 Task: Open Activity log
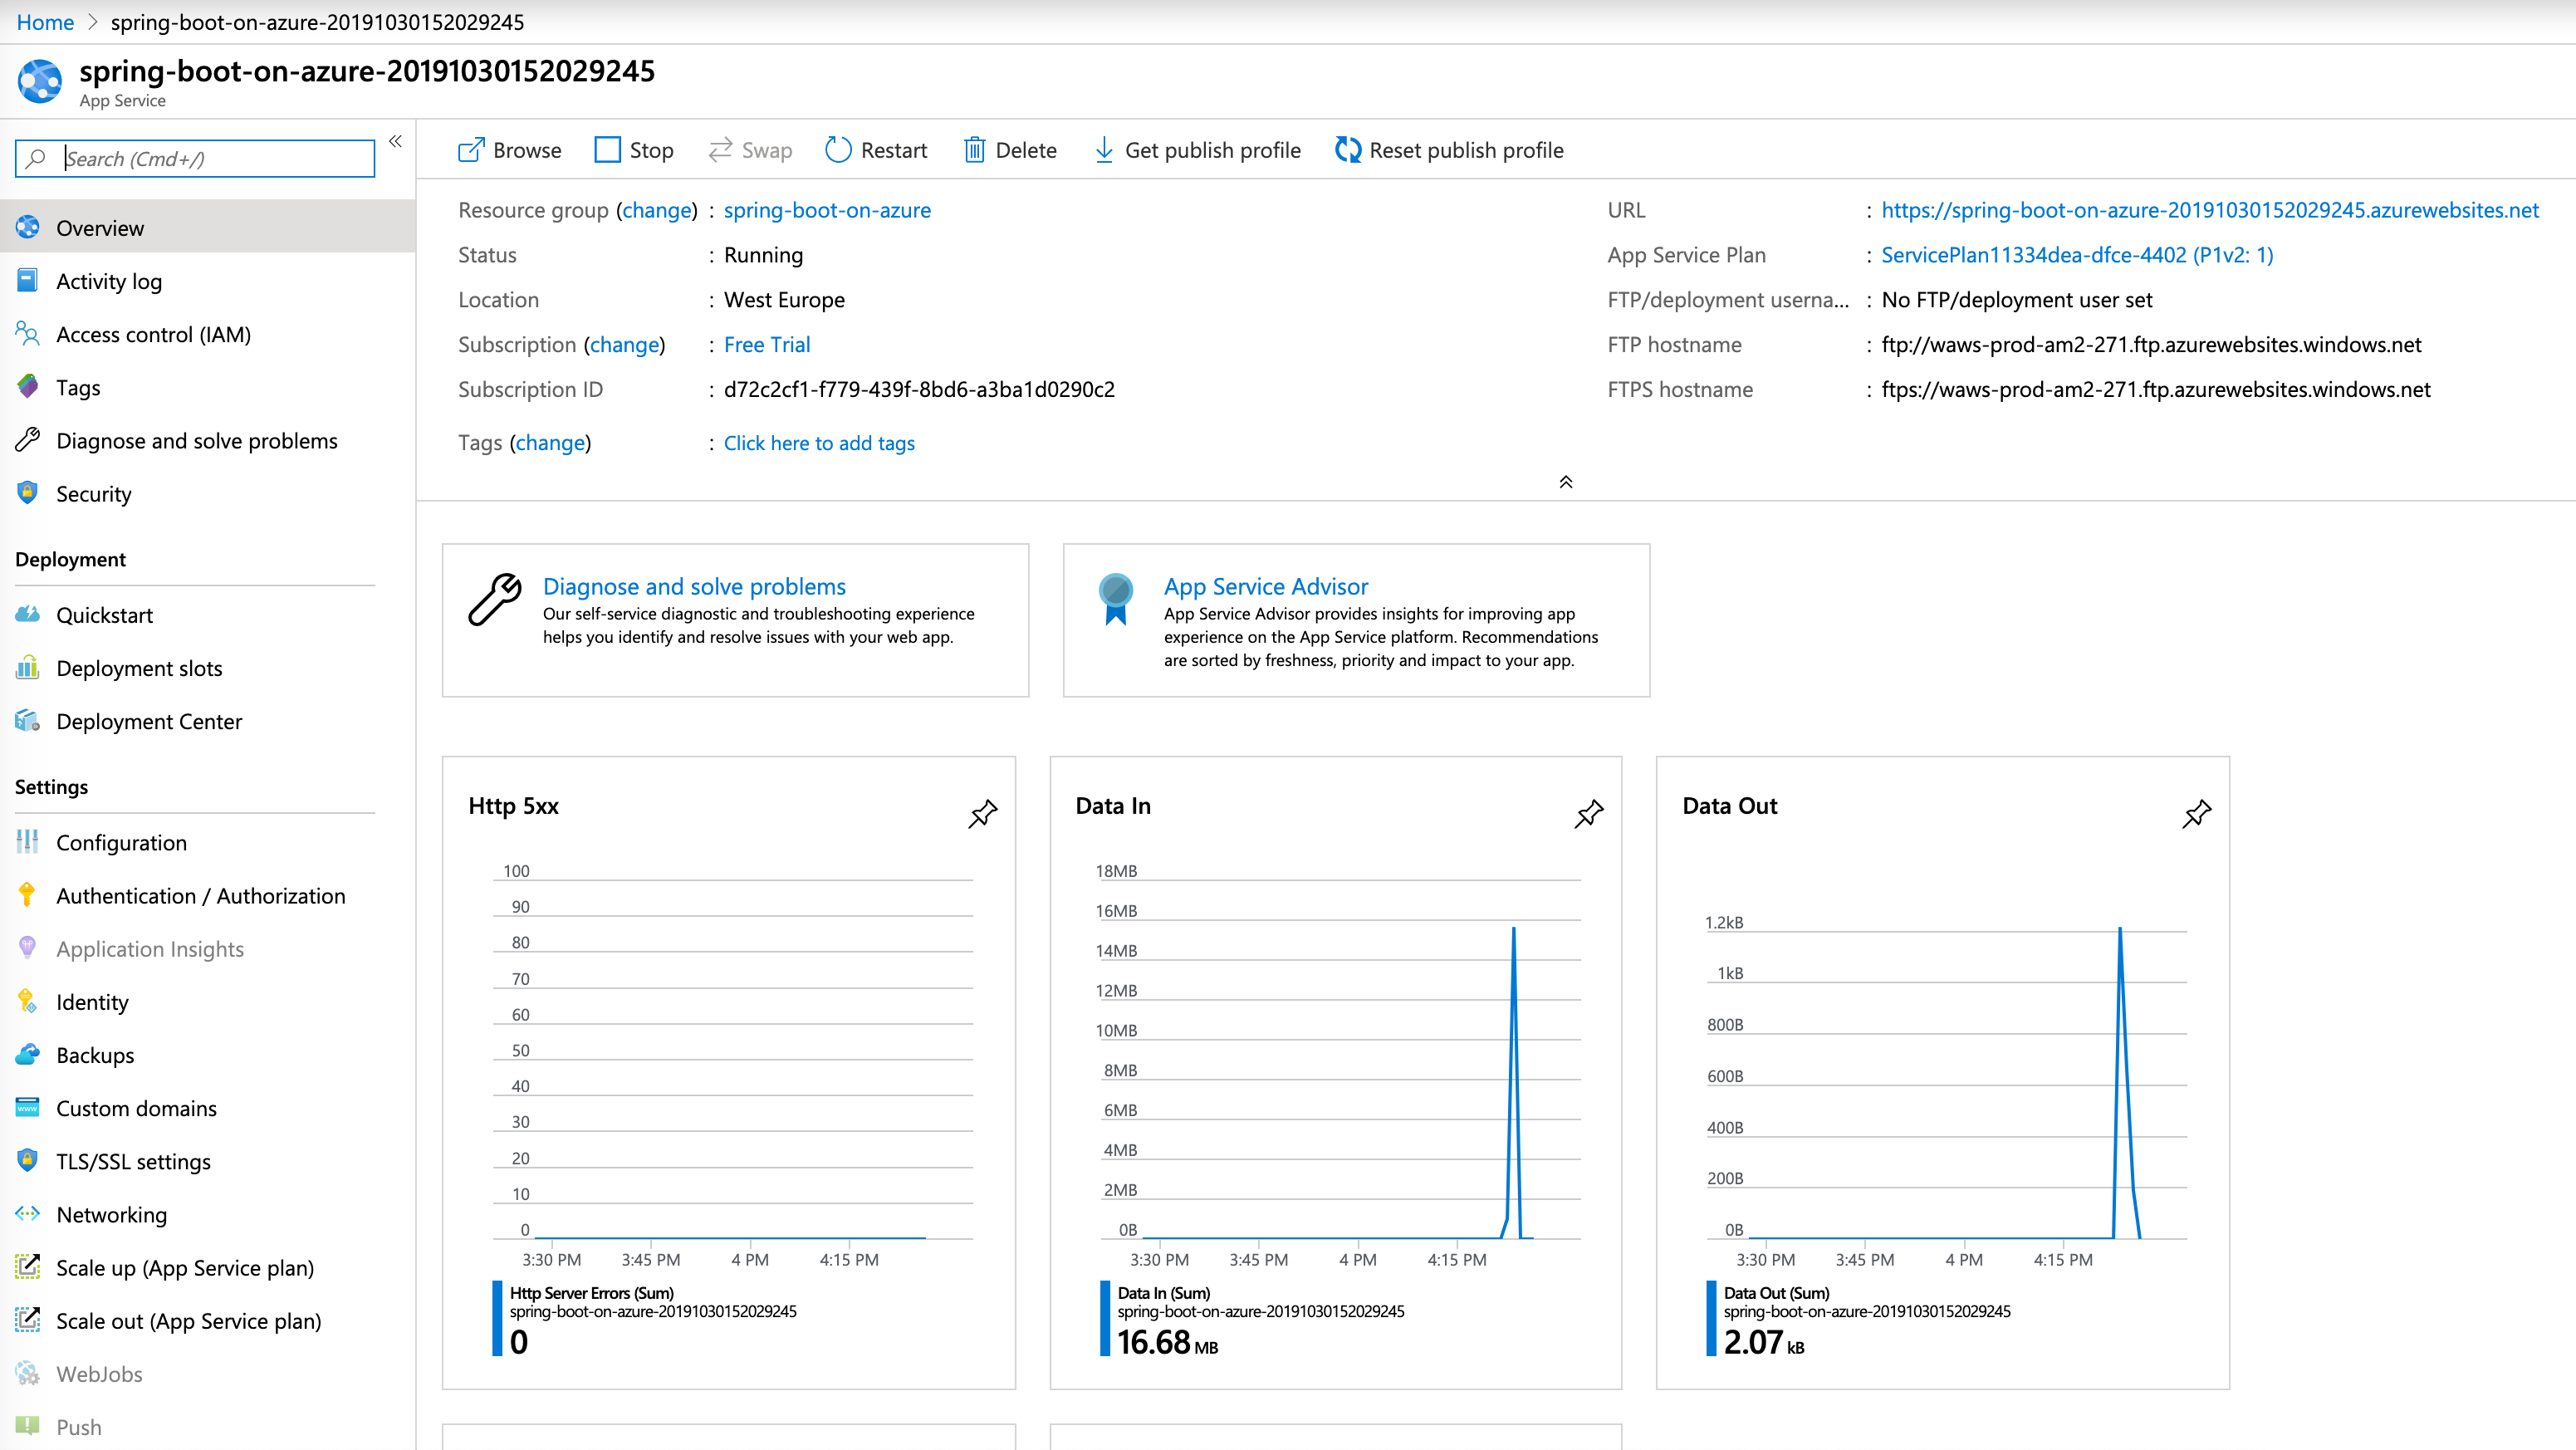pyautogui.click(x=207, y=281)
